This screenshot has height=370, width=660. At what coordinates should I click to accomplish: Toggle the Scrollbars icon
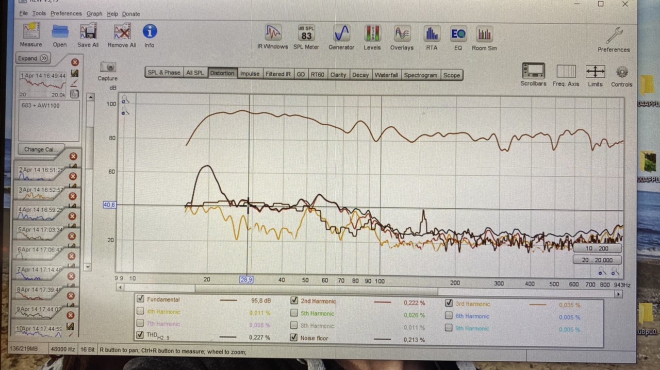(x=533, y=71)
